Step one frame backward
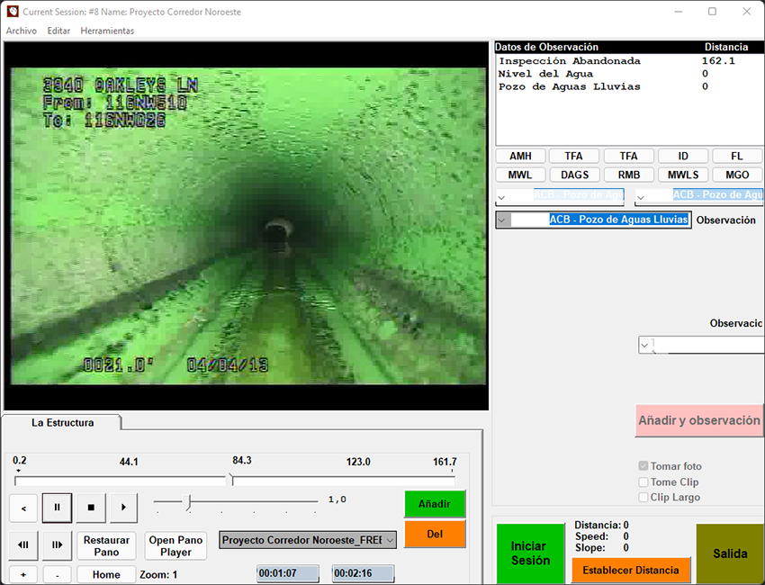Image resolution: width=765 pixels, height=585 pixels. point(23,545)
